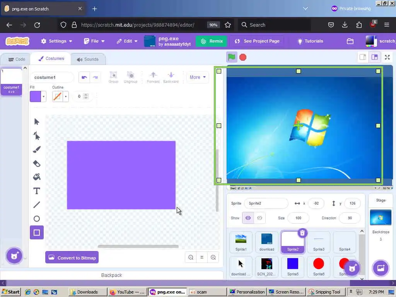Screen dimensions: 396x297
Task: Enter full screen stage mode
Action: [387, 57]
